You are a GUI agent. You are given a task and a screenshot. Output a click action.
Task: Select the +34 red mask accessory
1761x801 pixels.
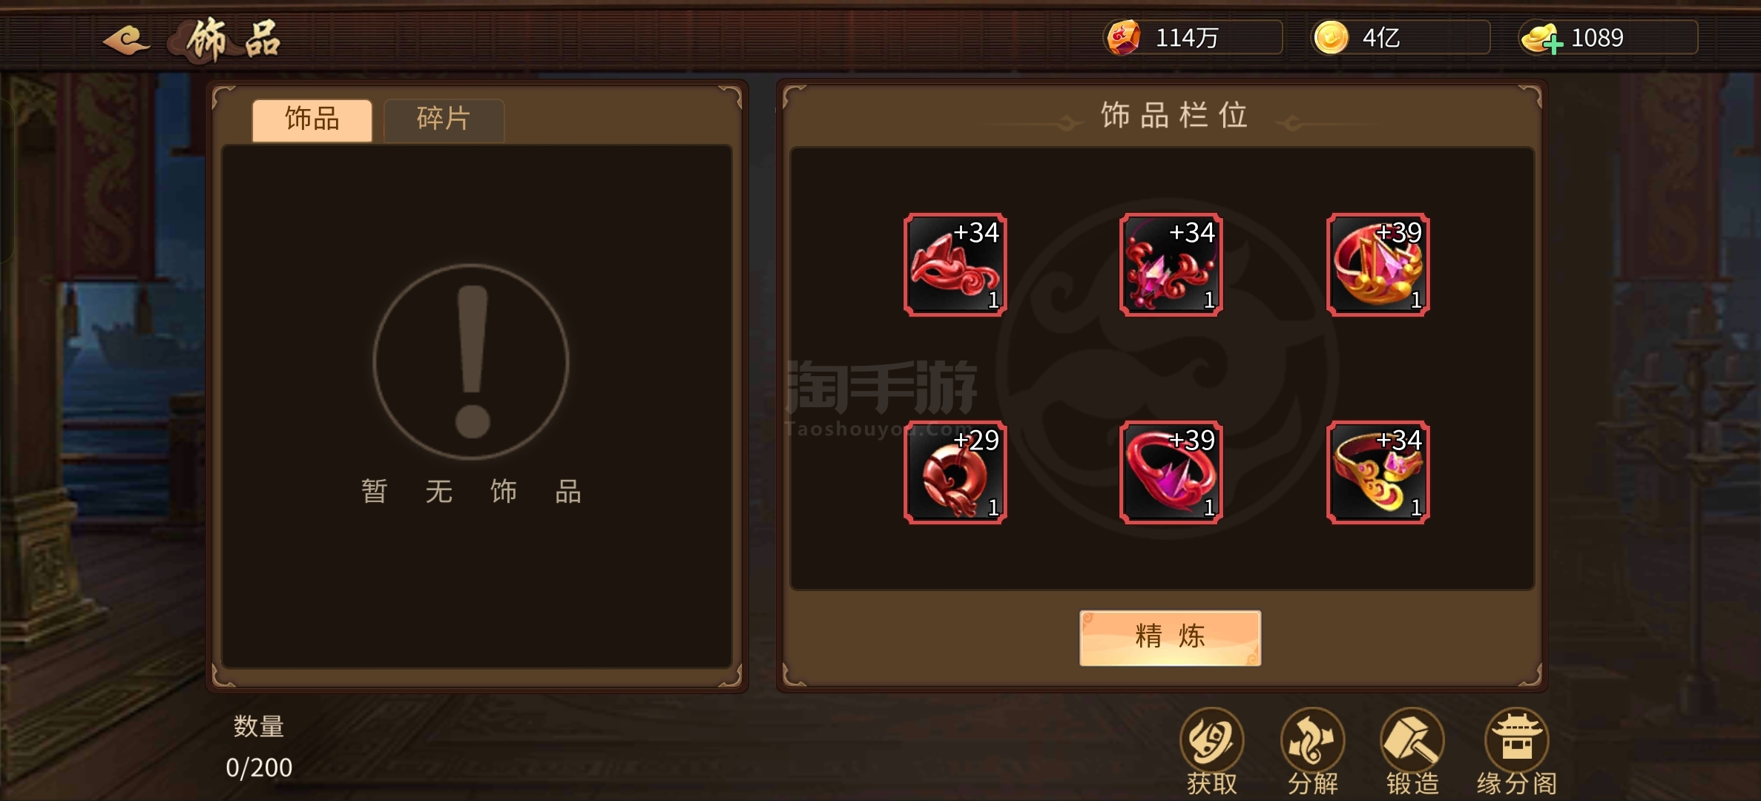[955, 265]
